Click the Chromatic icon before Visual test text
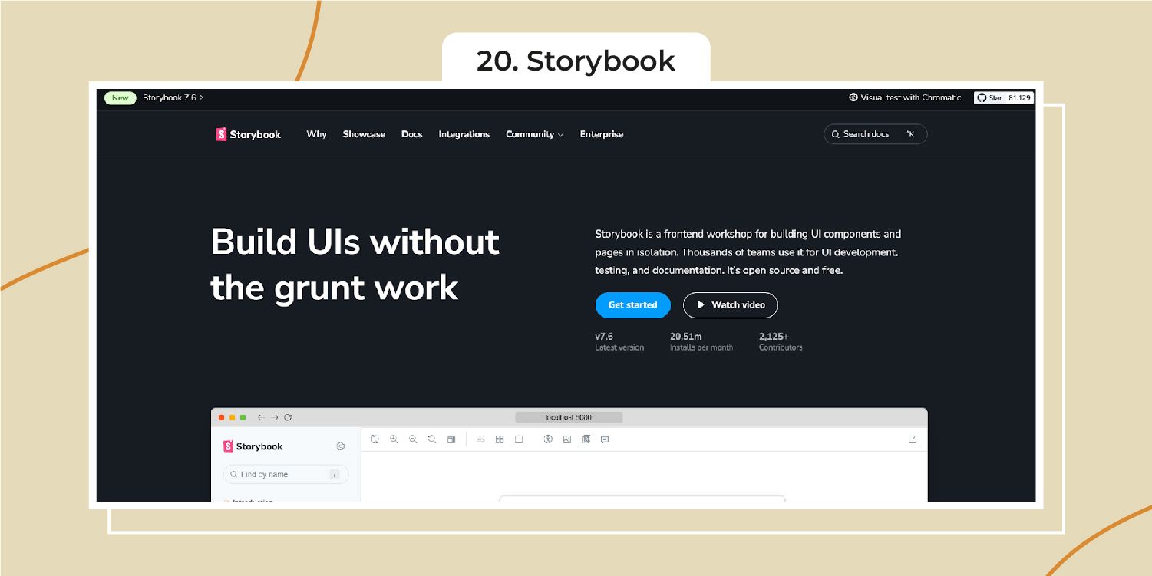Viewport: 1152px width, 576px height. [853, 98]
